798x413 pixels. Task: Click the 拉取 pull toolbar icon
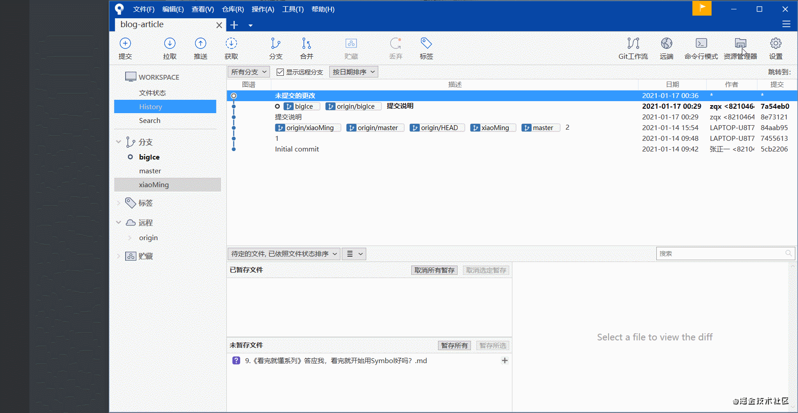click(170, 43)
